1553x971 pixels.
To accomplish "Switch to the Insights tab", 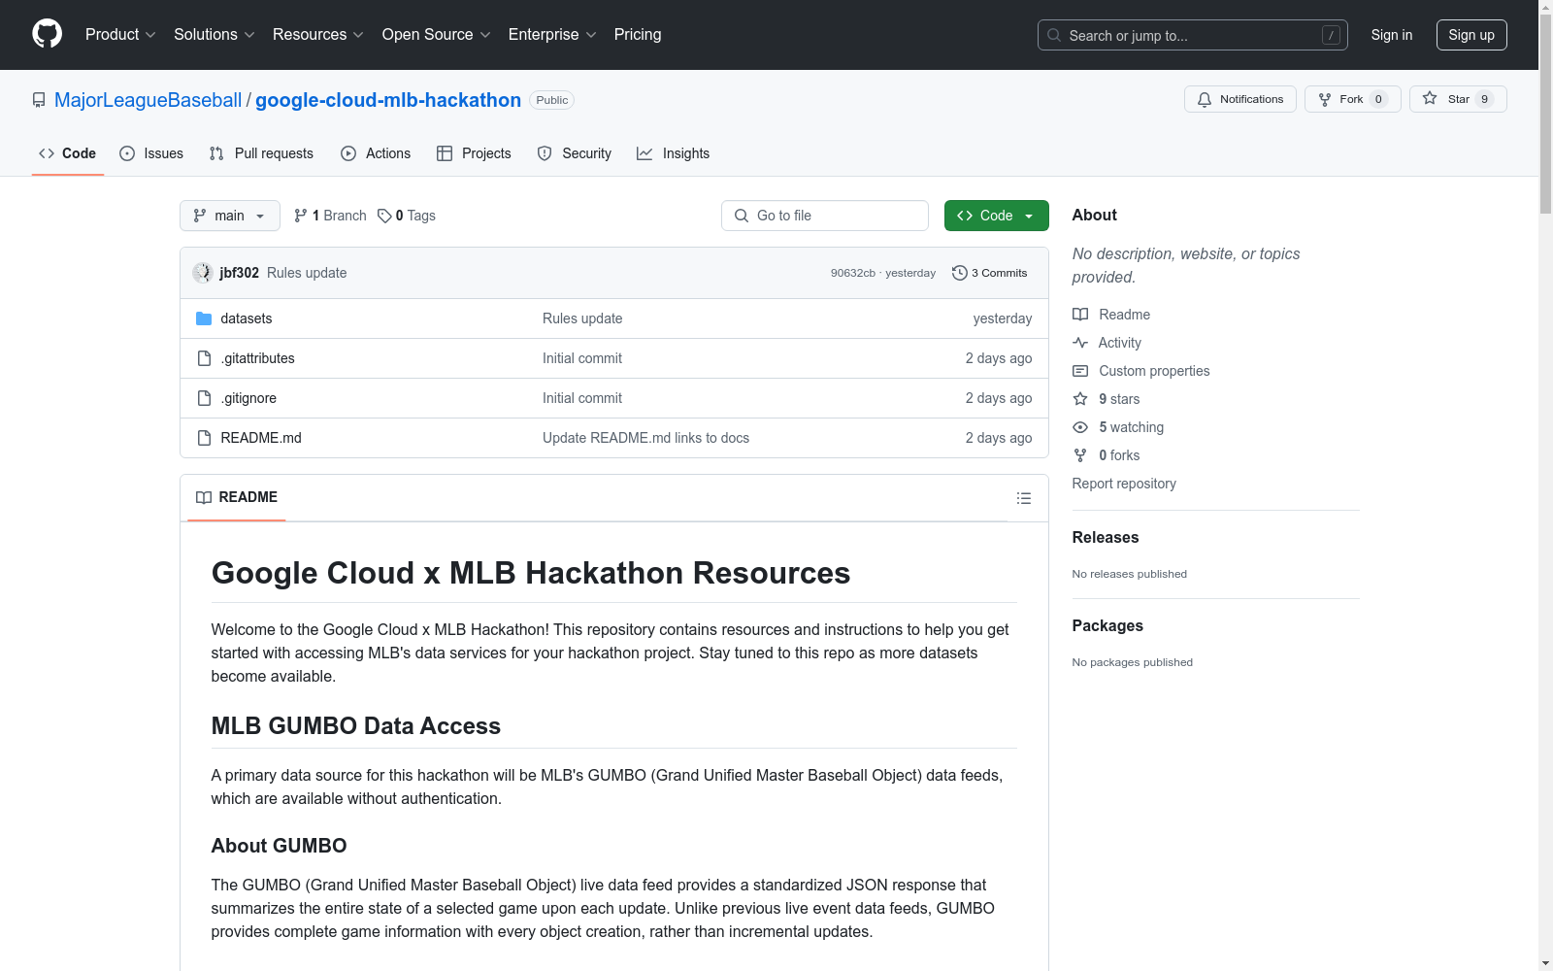I will (673, 153).
